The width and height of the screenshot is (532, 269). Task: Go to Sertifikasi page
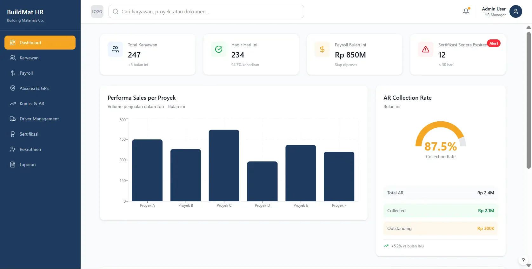tap(40, 134)
